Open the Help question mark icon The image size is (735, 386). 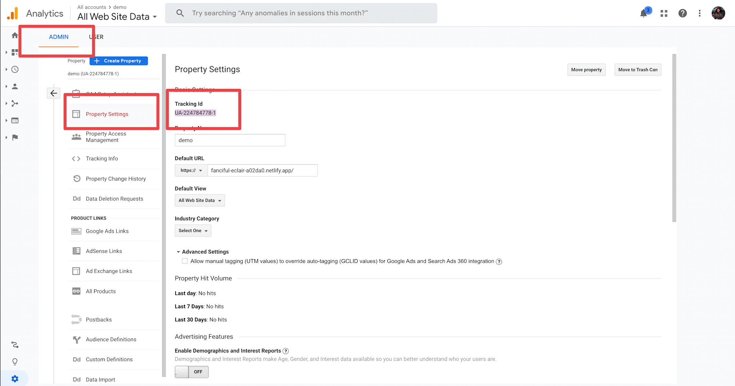pos(682,13)
